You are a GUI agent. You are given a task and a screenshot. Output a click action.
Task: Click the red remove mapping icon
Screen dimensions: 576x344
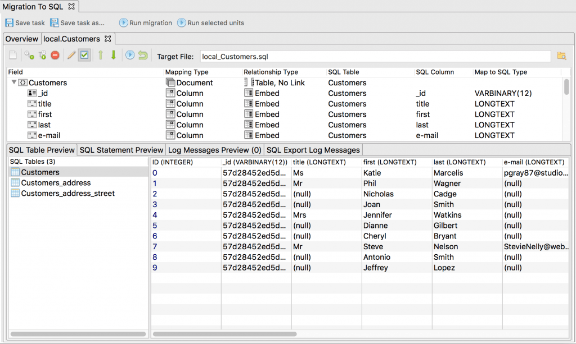pos(54,55)
